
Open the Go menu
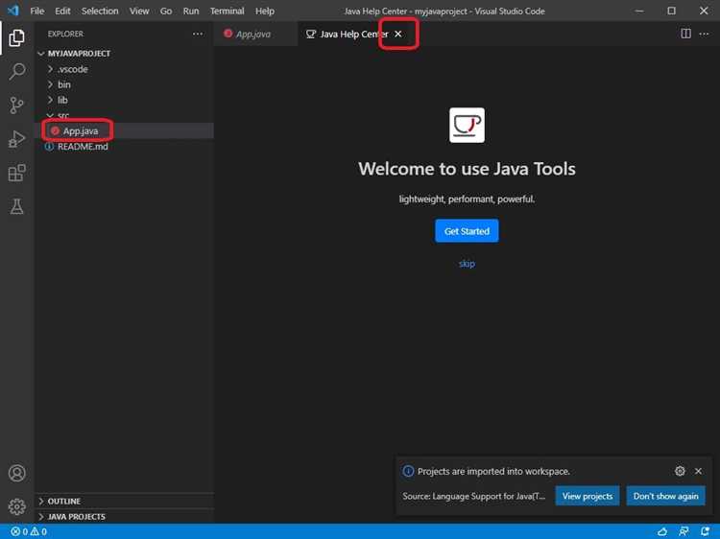tap(166, 11)
